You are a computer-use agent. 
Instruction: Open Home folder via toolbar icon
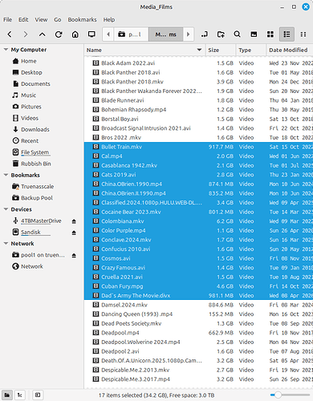(x=75, y=34)
